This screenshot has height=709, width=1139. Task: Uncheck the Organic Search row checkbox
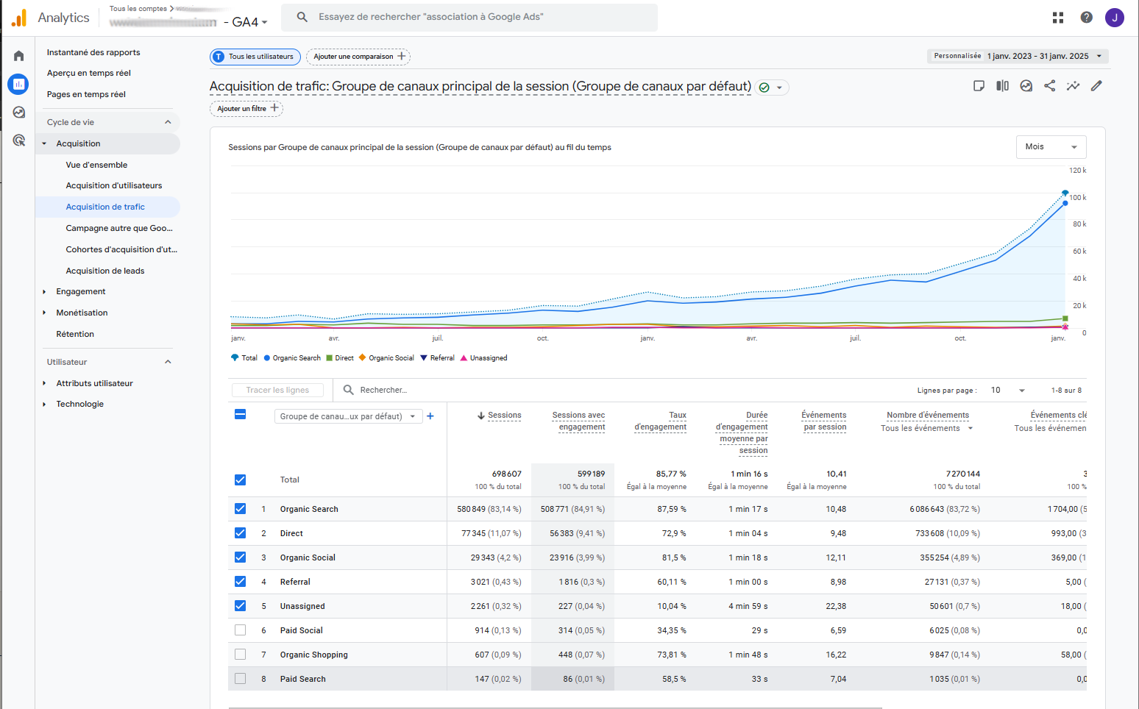240,508
